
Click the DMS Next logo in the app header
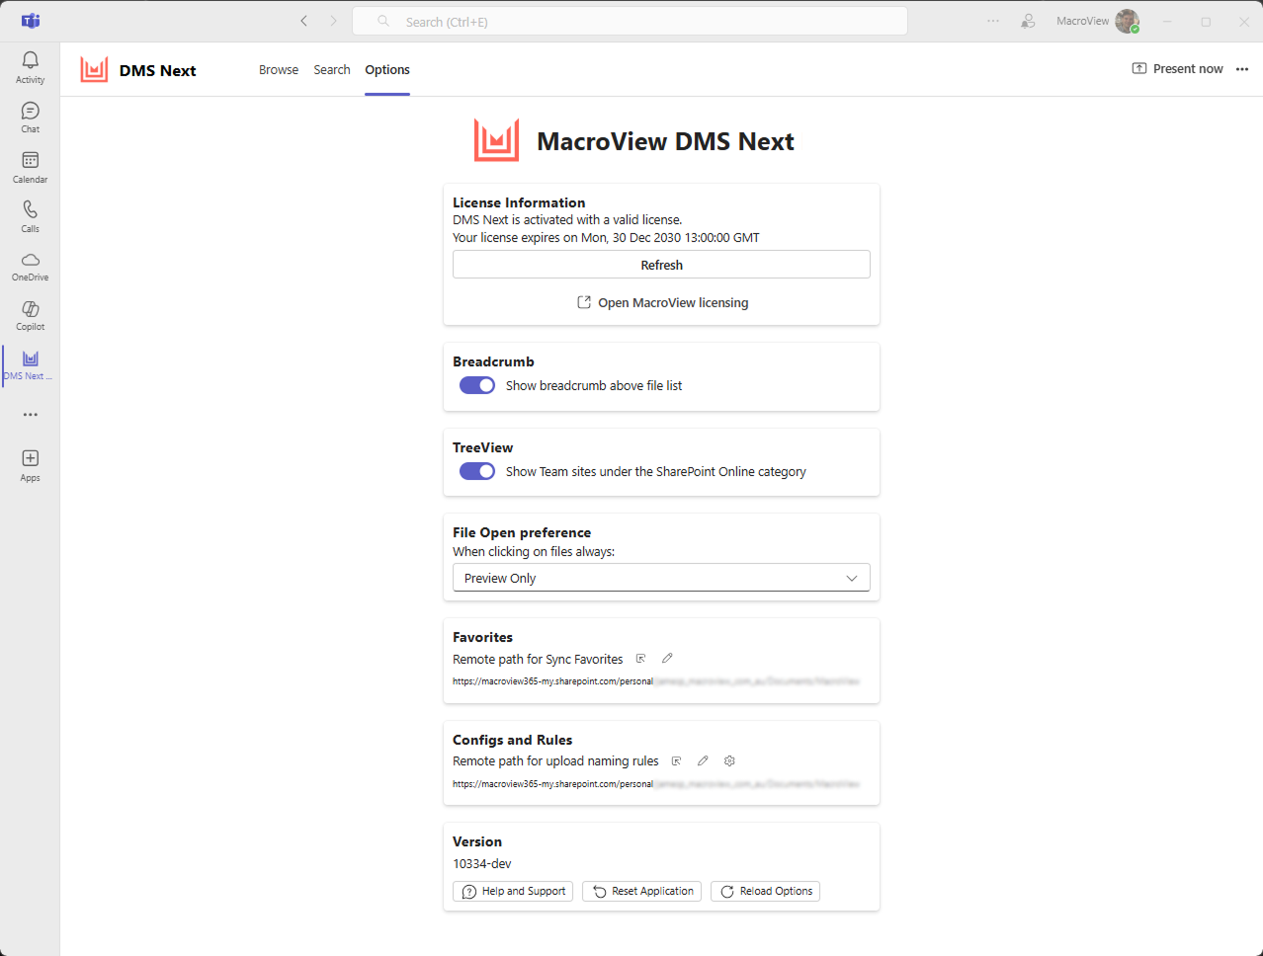click(94, 69)
